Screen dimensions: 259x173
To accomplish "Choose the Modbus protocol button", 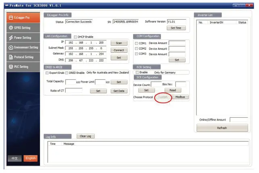I will click(x=180, y=97).
